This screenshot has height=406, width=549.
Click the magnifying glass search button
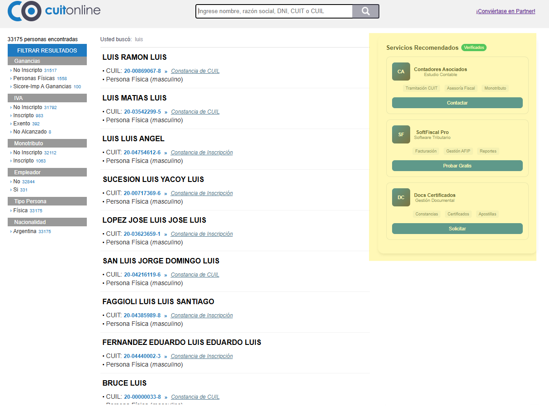tap(365, 11)
